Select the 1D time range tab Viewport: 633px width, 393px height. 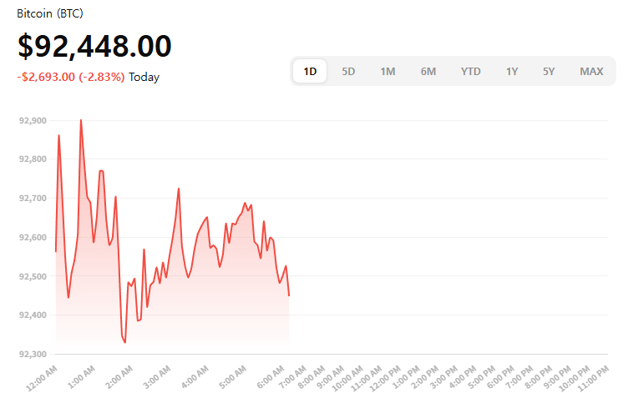coord(310,72)
